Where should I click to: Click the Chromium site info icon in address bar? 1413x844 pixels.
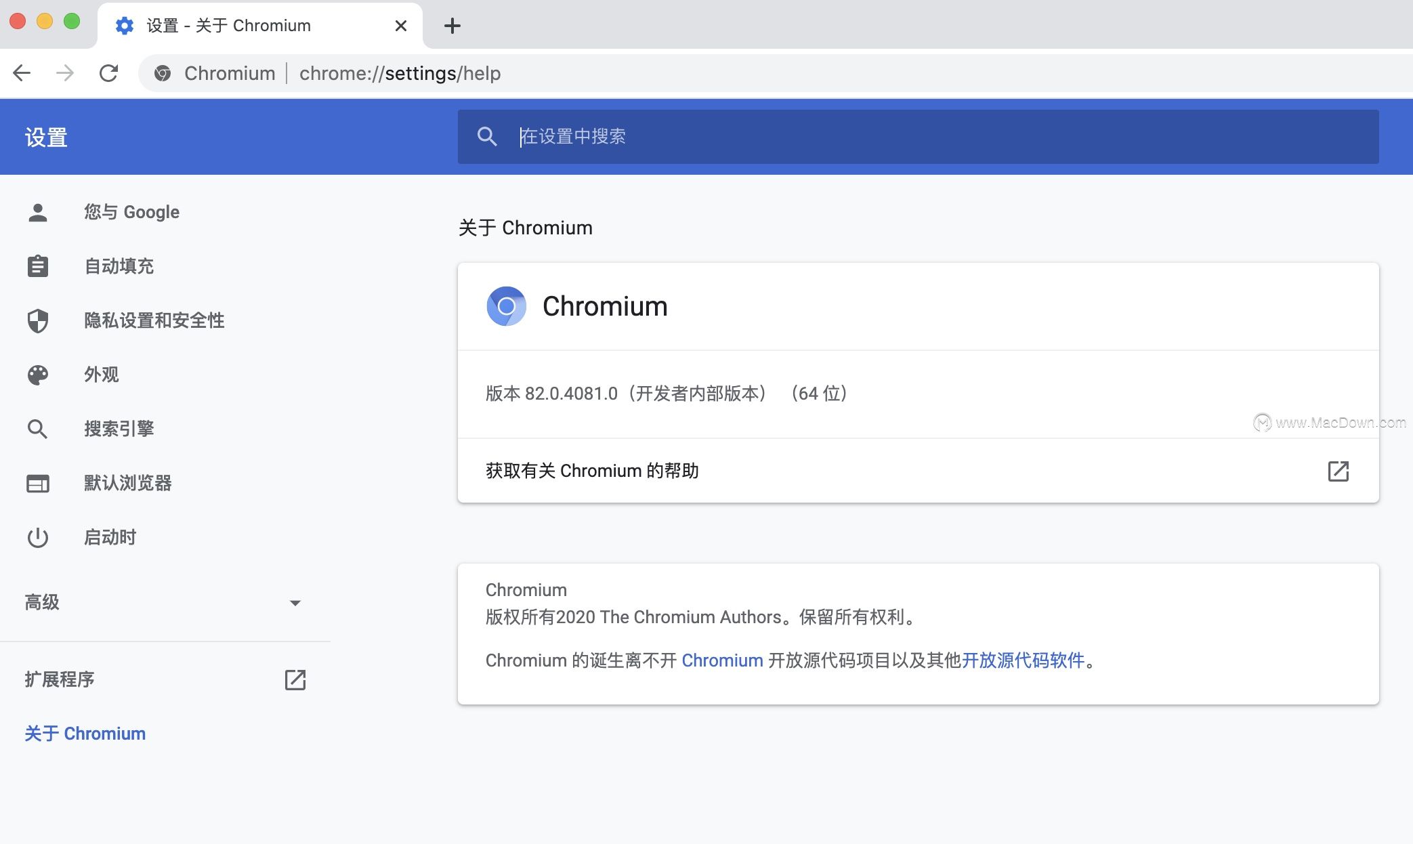pyautogui.click(x=163, y=73)
